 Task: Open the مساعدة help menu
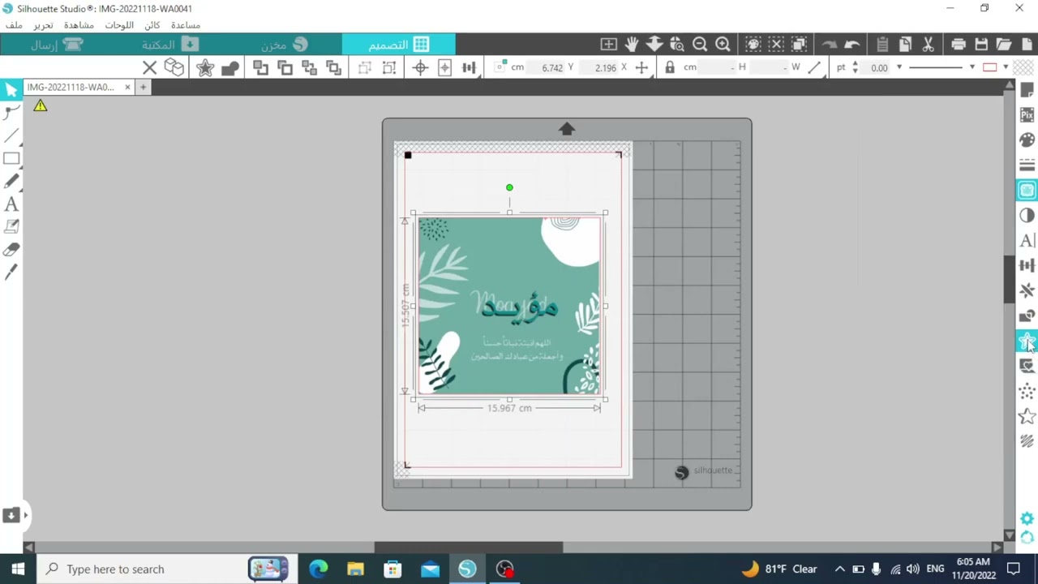(x=186, y=25)
